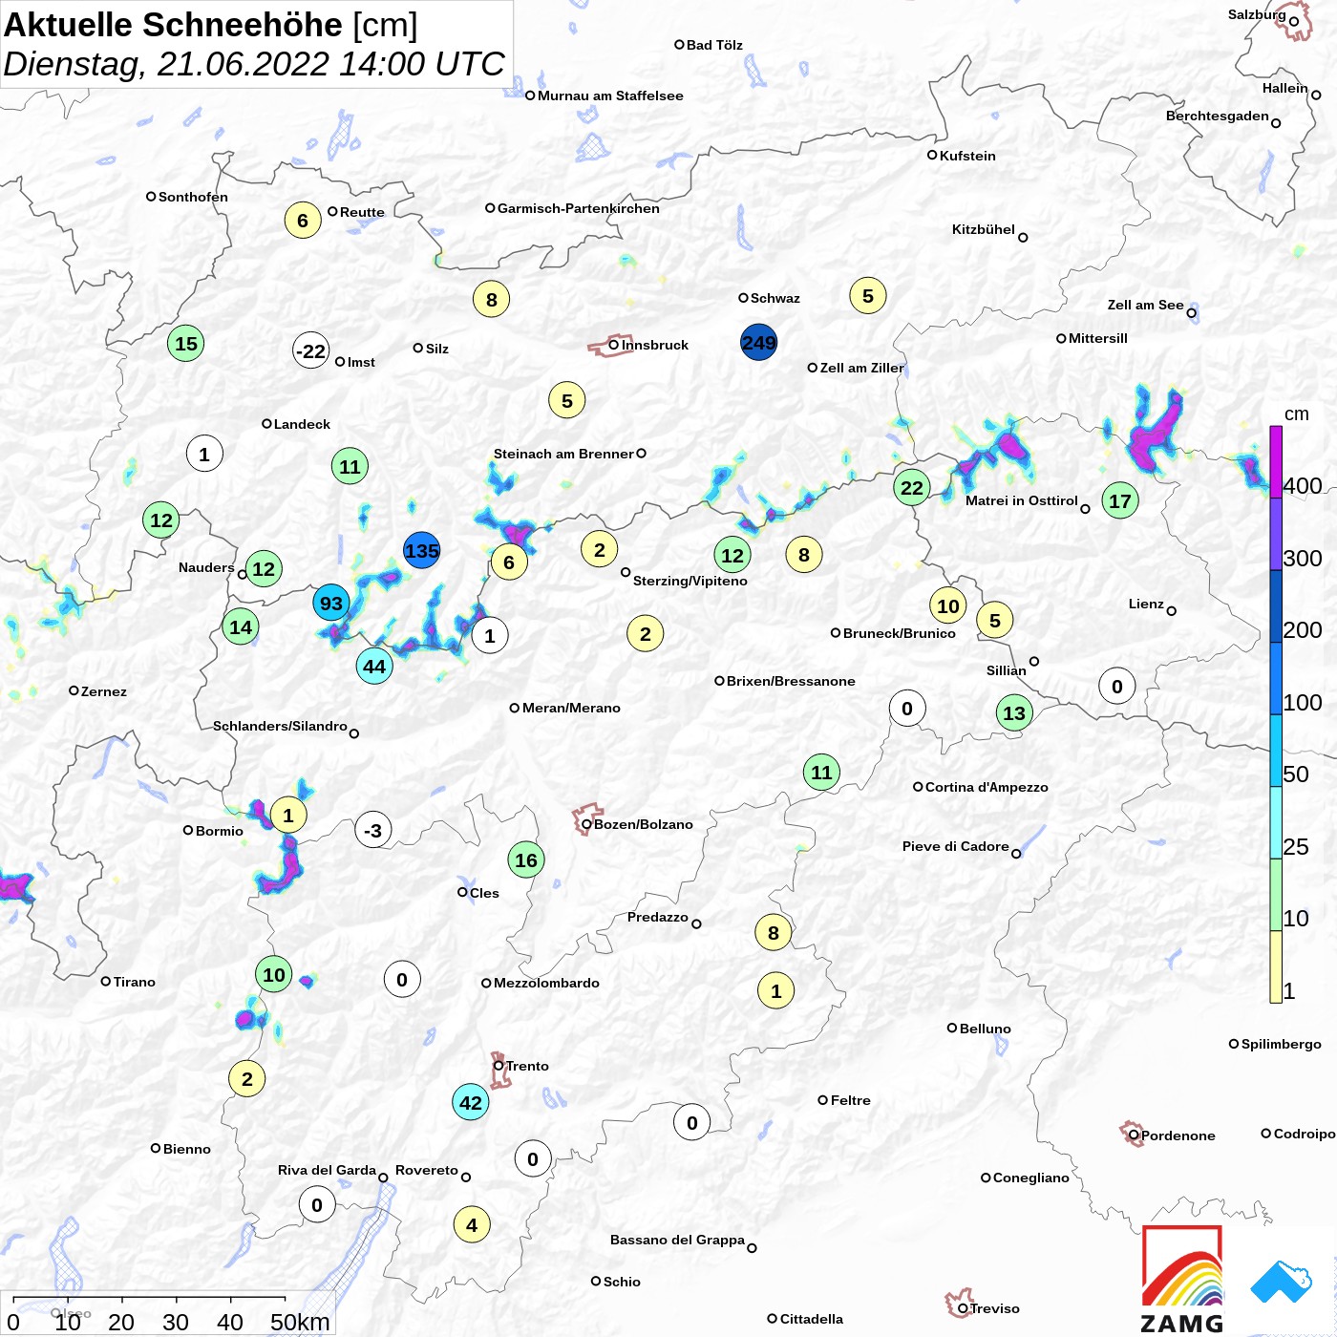Select the 10 cm marker northeast of Tirano
Image resolution: width=1337 pixels, height=1337 pixels.
(274, 975)
